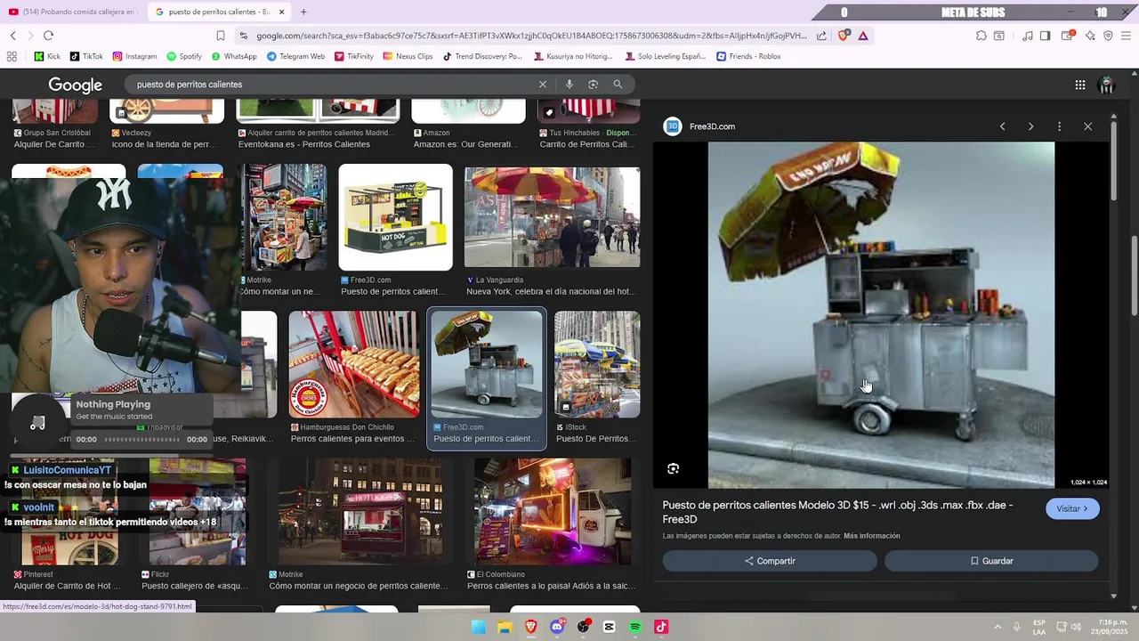Show hidden system tray icons
Image resolution: width=1139 pixels, height=641 pixels.
click(x=998, y=627)
